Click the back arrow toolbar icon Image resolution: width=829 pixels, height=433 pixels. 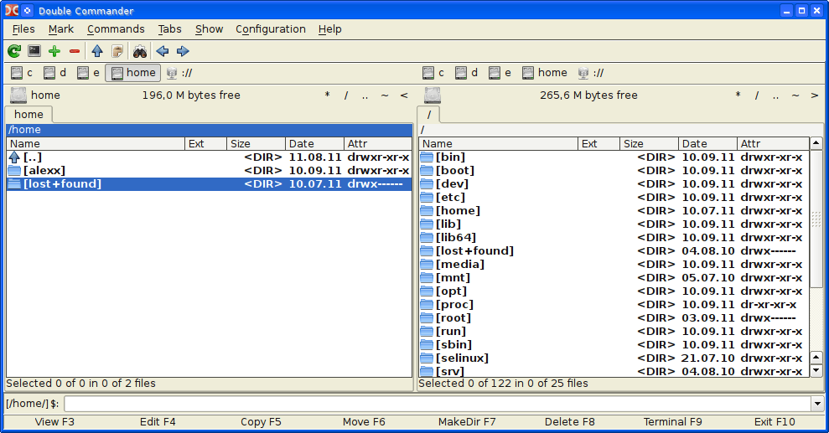click(163, 51)
